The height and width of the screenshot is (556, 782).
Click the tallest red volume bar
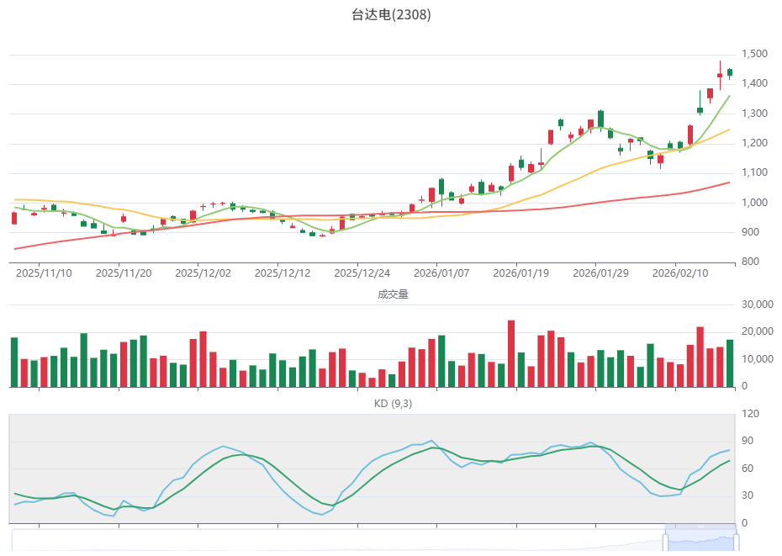pos(511,353)
